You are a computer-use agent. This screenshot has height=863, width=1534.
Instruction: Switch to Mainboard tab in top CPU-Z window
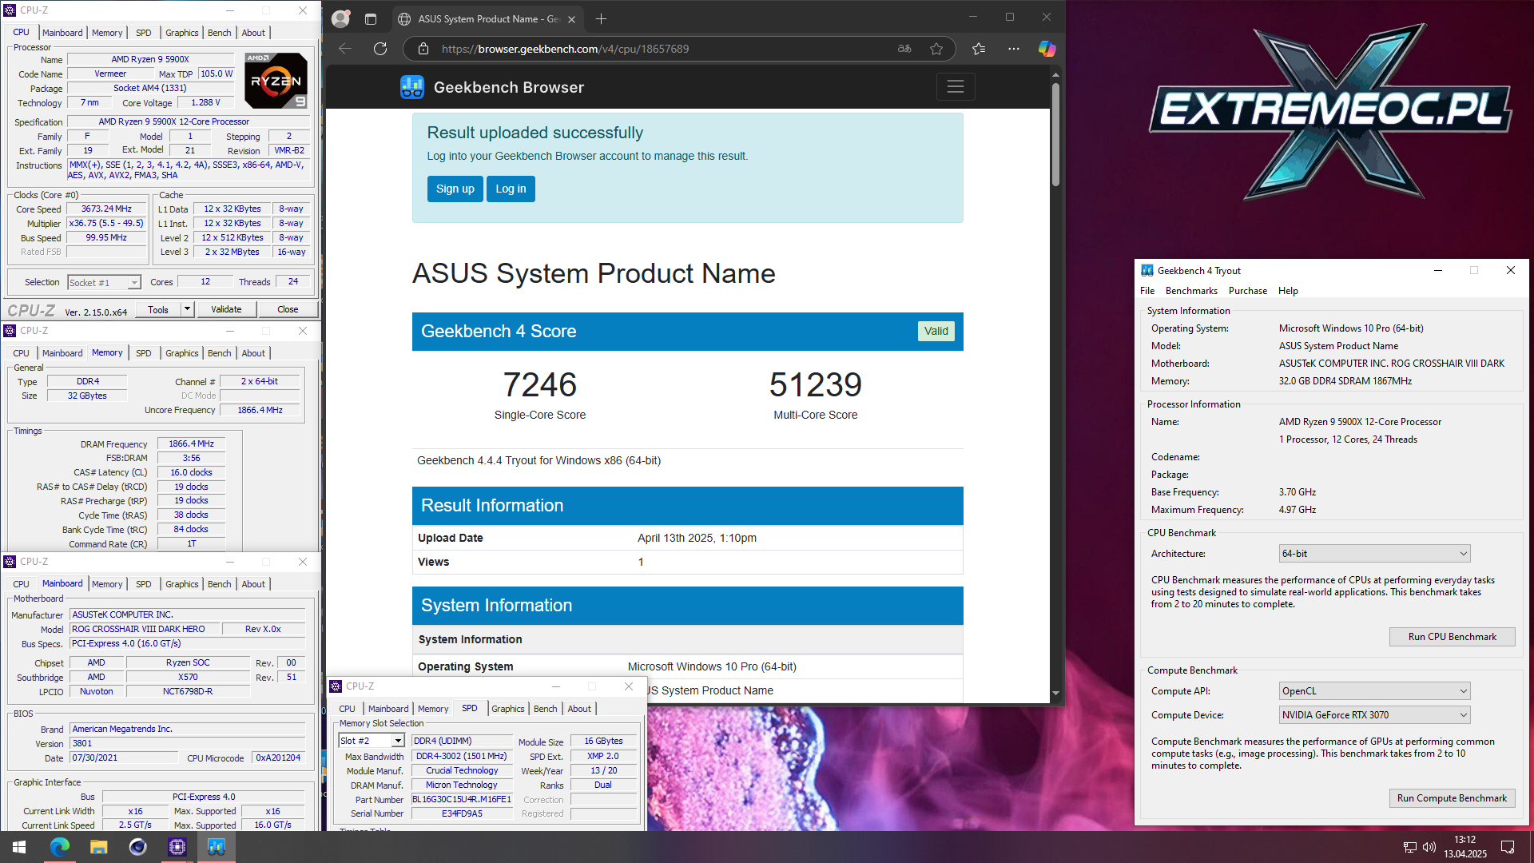pyautogui.click(x=62, y=33)
